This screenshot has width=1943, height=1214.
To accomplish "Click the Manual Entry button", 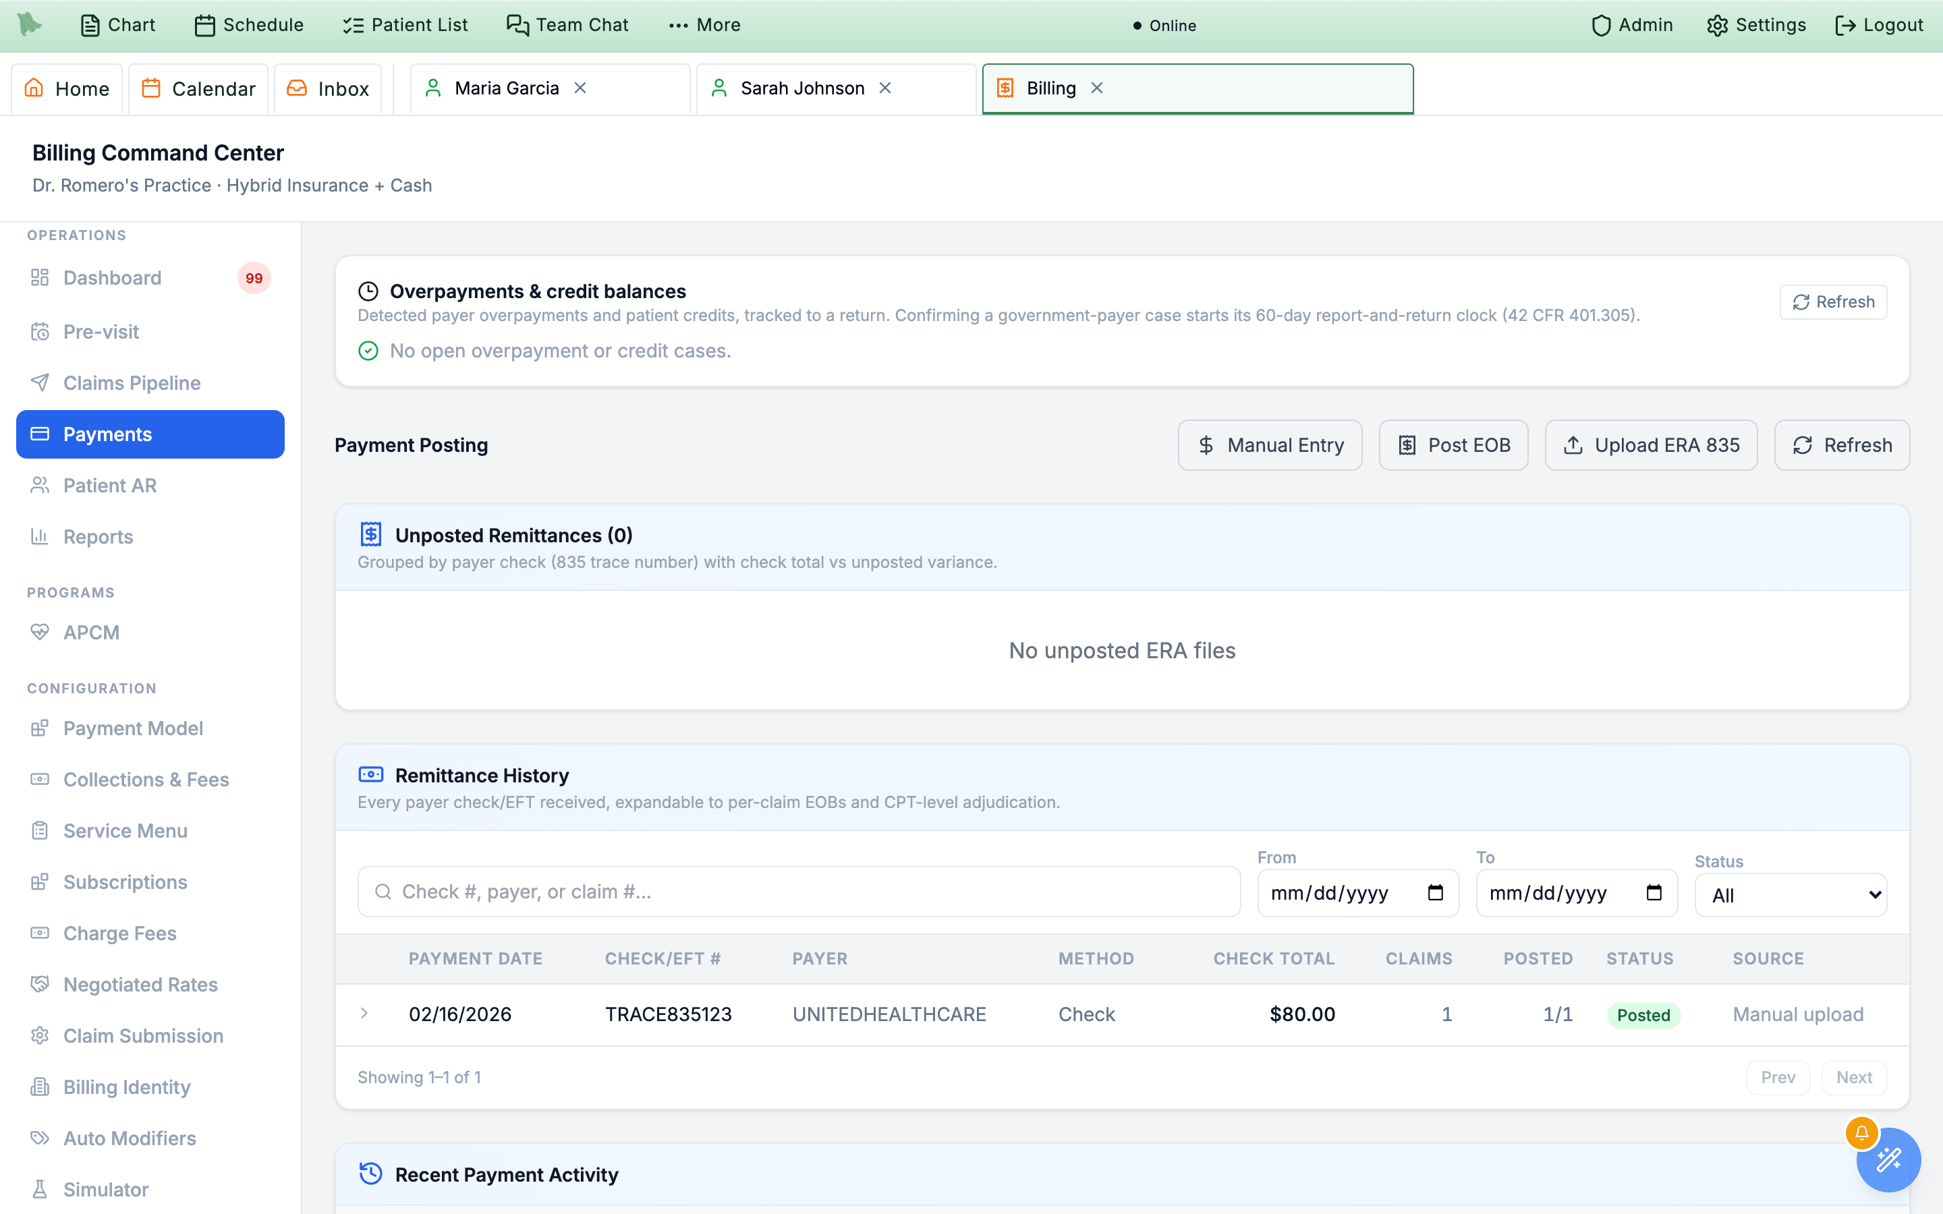I will pyautogui.click(x=1270, y=445).
